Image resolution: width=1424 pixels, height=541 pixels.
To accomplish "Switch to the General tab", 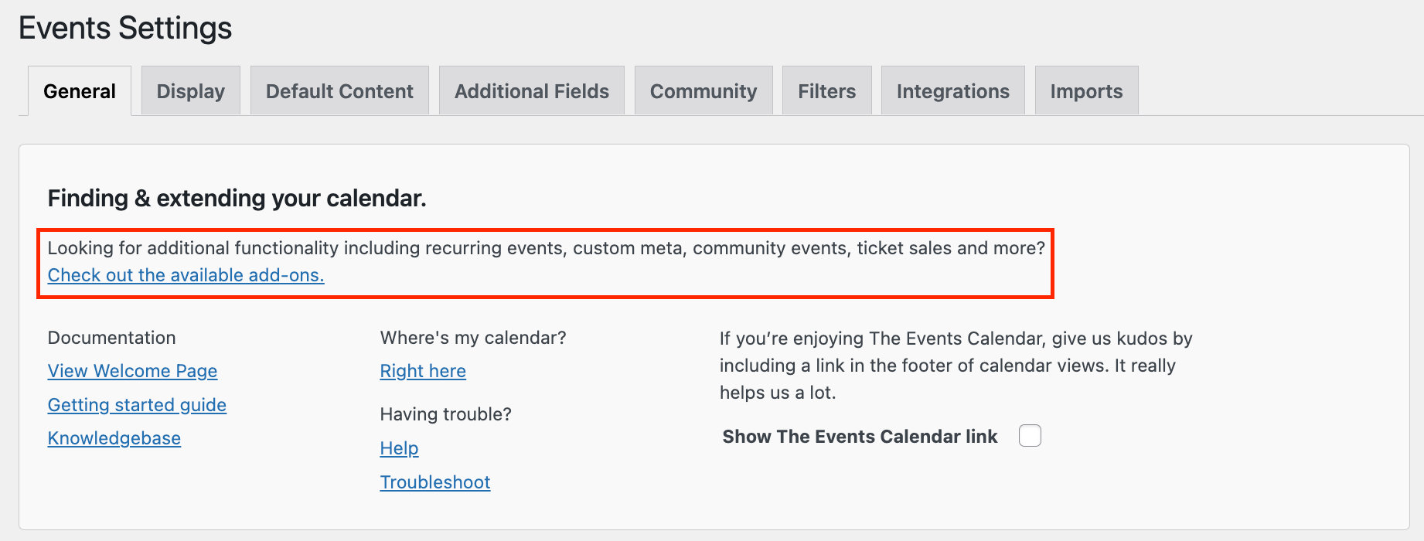I will (80, 91).
